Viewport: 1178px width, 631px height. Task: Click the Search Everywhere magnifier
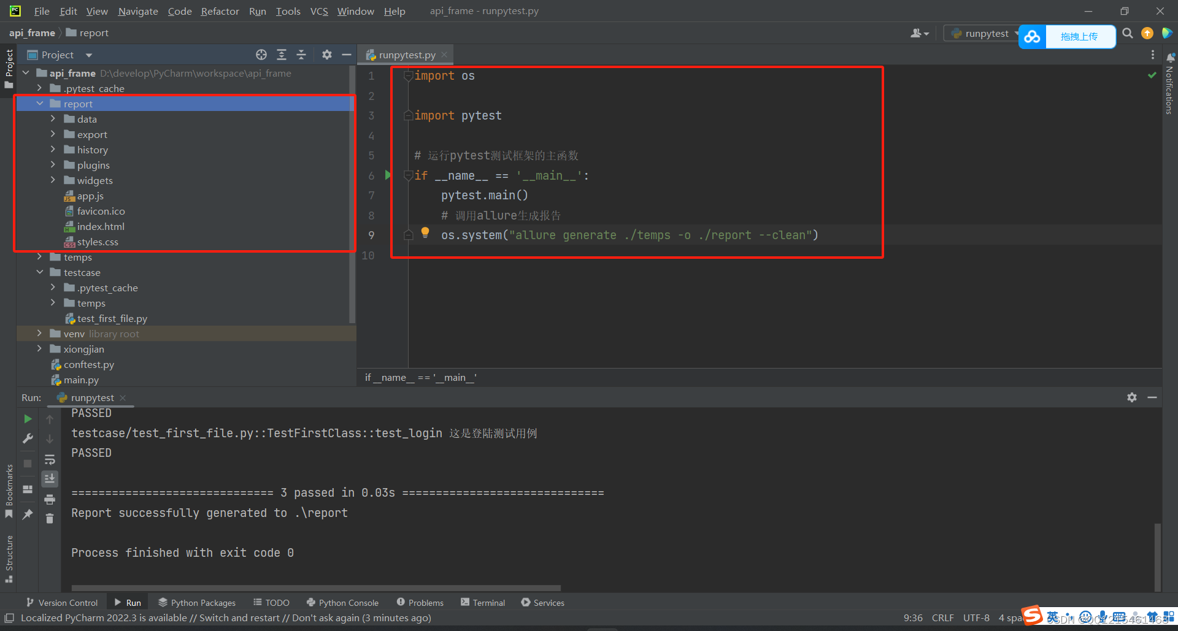(1128, 33)
